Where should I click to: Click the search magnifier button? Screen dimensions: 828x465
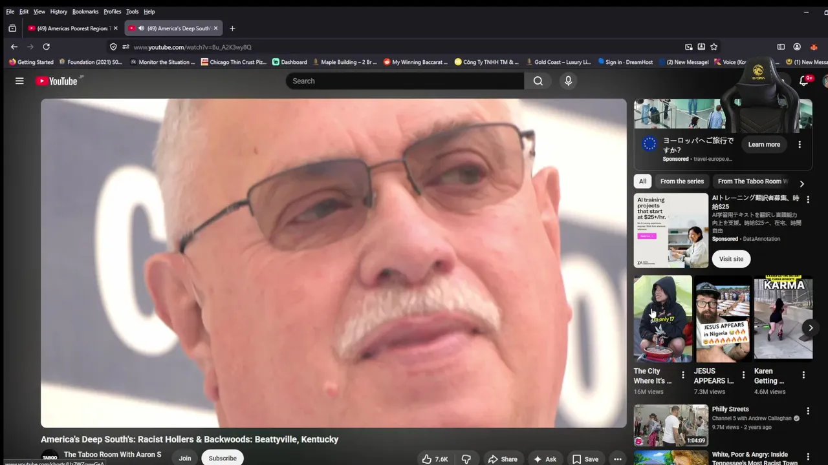(538, 81)
